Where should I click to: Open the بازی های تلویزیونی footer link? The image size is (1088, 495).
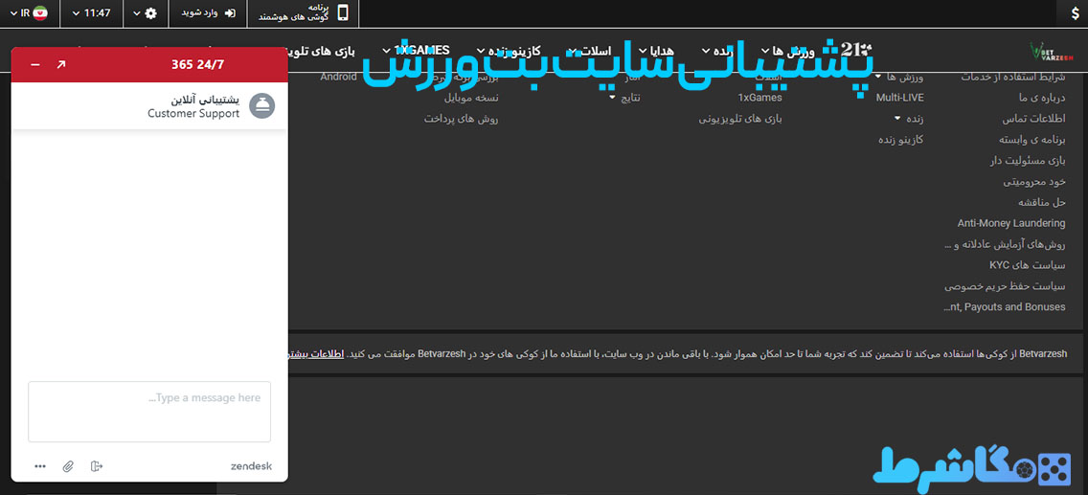point(740,119)
